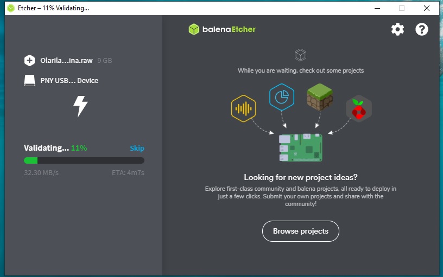The image size is (443, 277).
Task: Click the green 11% progress value
Action: (x=79, y=148)
